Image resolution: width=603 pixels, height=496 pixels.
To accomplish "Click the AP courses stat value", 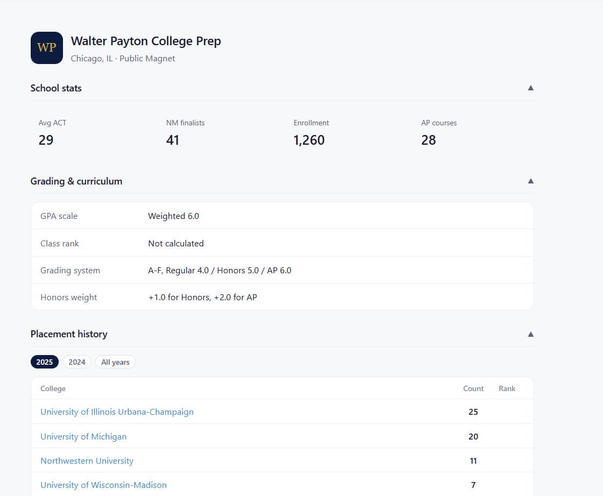I will coord(429,140).
